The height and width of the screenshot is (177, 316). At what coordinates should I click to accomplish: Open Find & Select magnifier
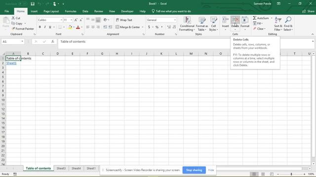tap(288, 24)
